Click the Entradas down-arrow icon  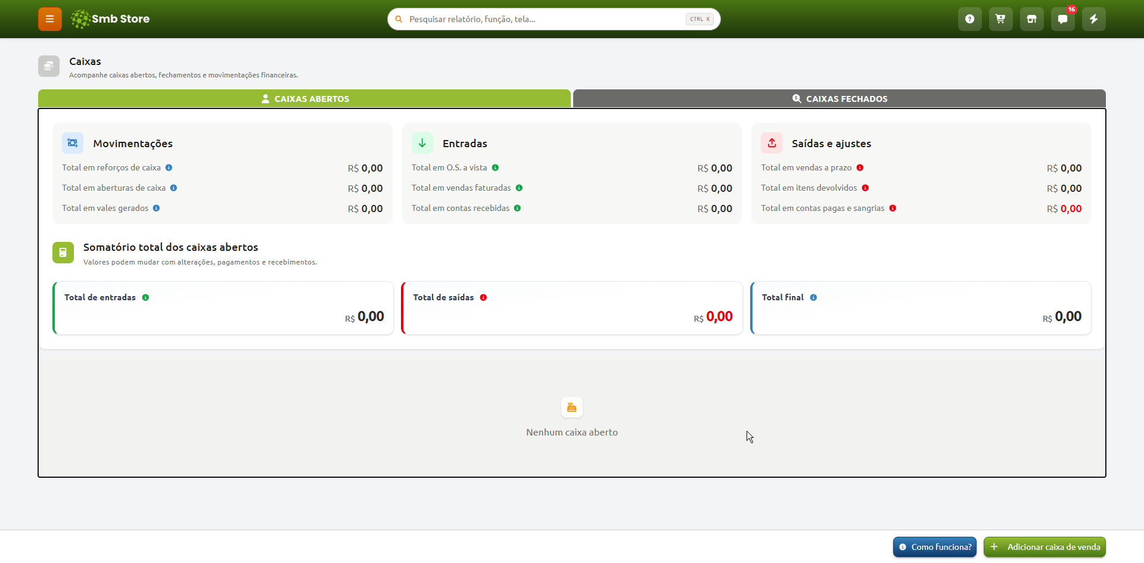coord(422,143)
